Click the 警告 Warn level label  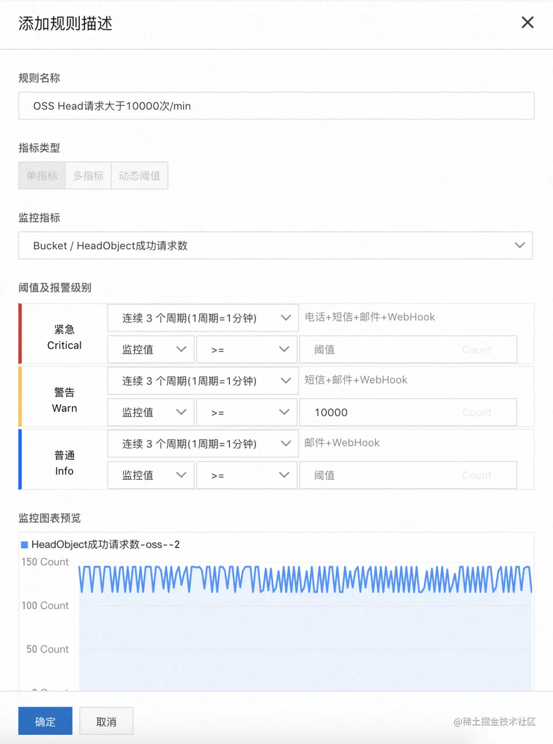click(65, 400)
